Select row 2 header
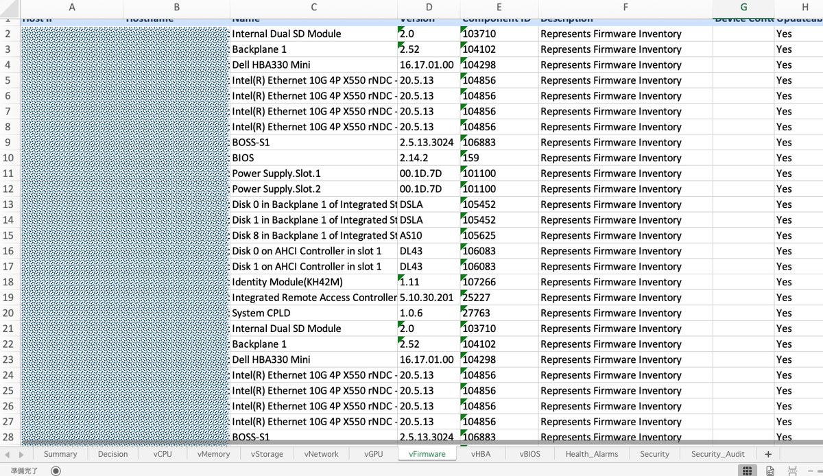 tap(9, 34)
